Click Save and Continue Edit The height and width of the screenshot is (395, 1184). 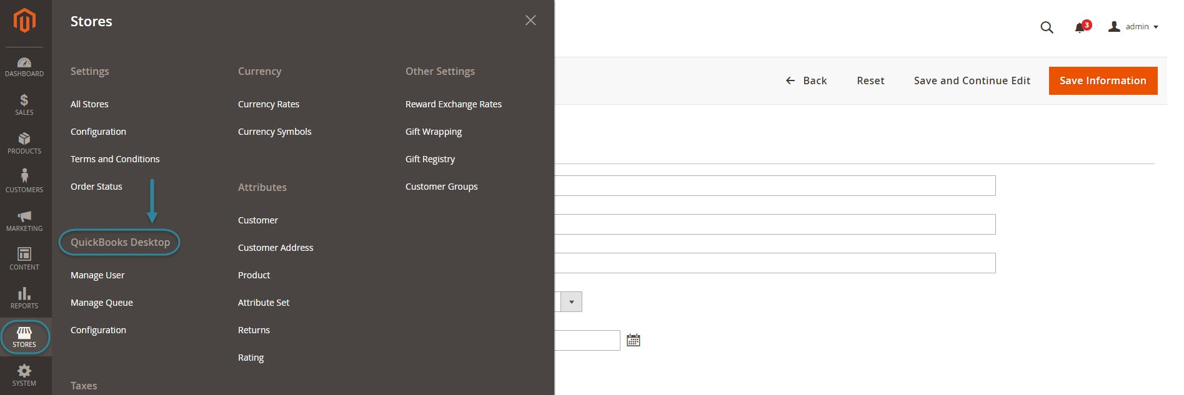point(972,80)
